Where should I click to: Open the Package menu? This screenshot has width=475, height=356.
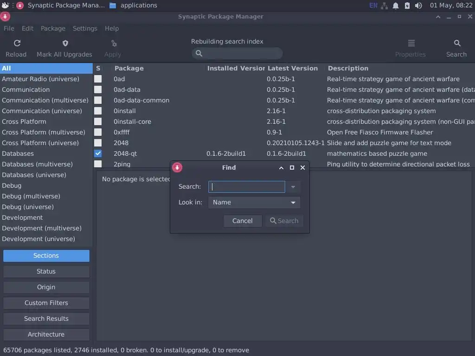53,28
